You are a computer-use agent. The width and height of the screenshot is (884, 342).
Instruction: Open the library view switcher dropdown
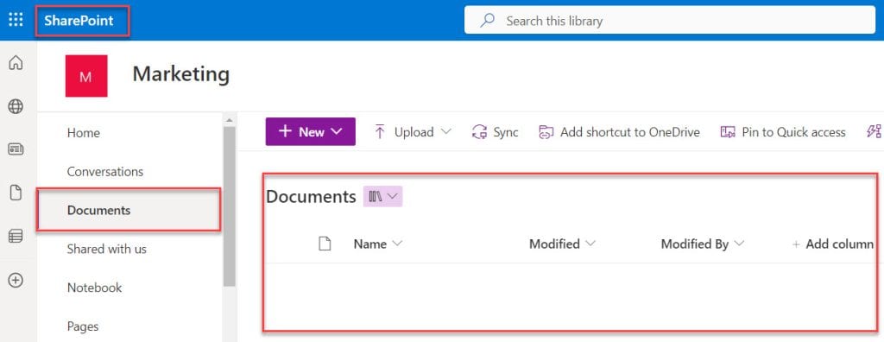(x=382, y=196)
